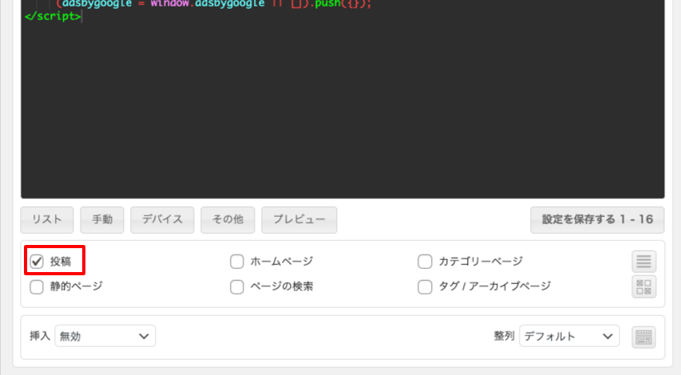Expand the 整列 dropdown showing デフォルト
The width and height of the screenshot is (681, 375).
(x=568, y=337)
